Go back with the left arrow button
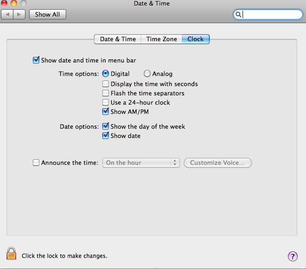 (7, 14)
